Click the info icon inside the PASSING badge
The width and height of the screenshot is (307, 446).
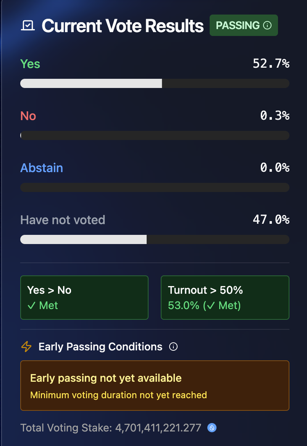(x=268, y=26)
